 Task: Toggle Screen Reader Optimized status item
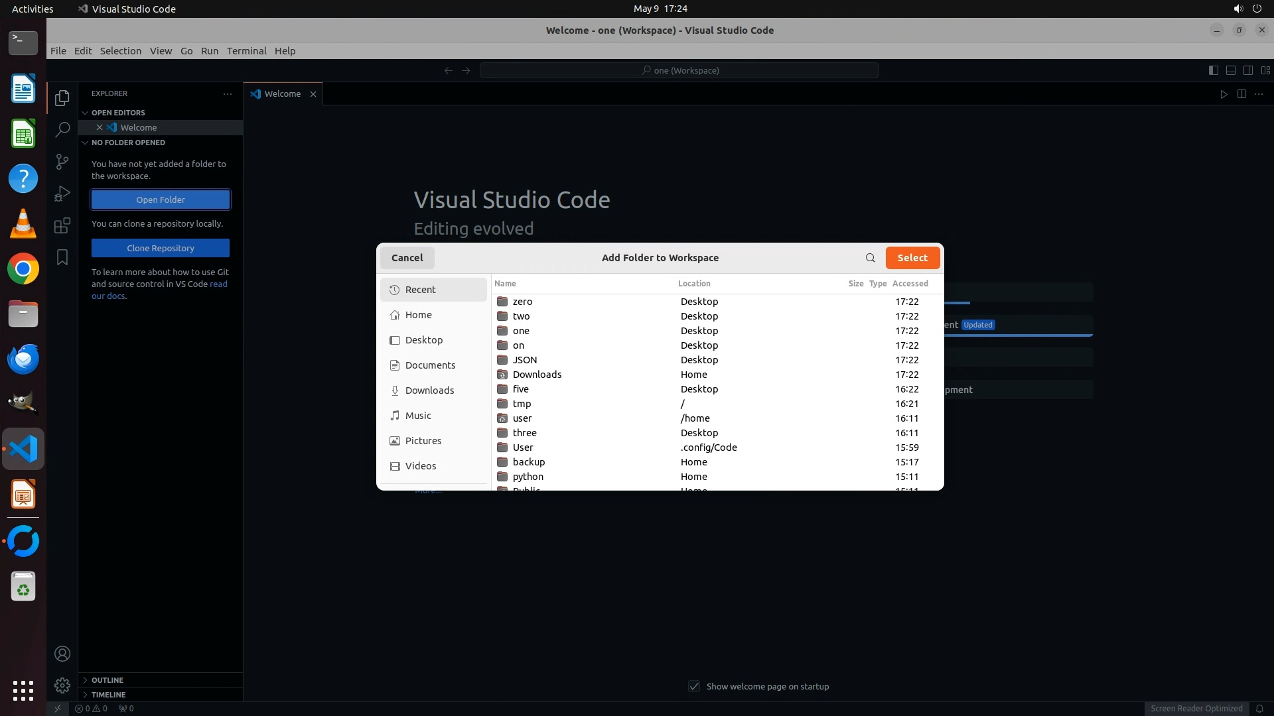point(1196,708)
